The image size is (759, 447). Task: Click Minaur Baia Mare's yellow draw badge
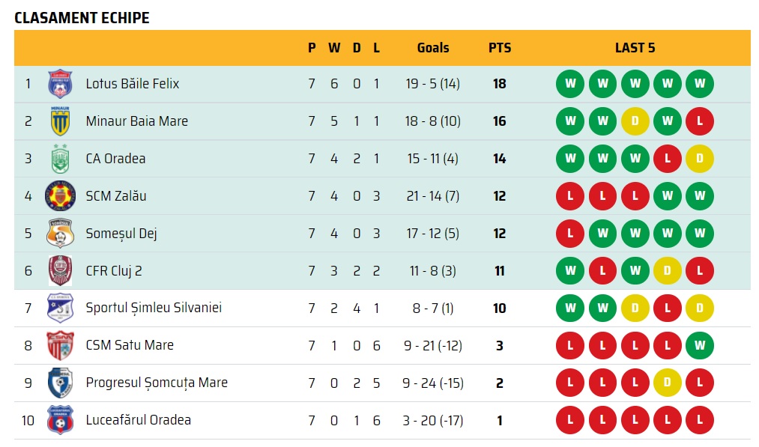point(635,121)
